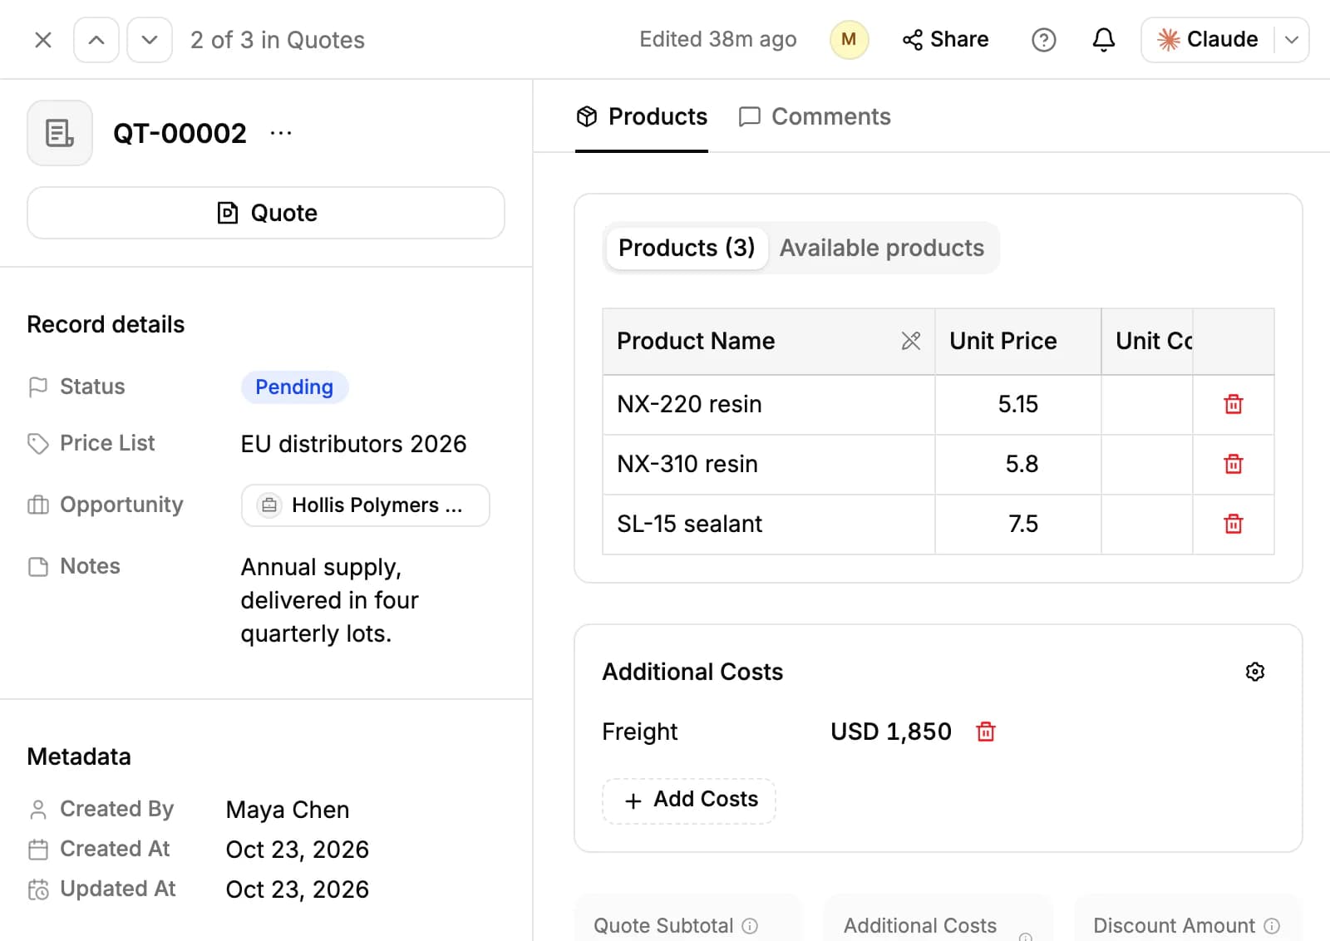This screenshot has height=941, width=1330.
Task: Open the Claude assistant
Action: coord(1207,40)
